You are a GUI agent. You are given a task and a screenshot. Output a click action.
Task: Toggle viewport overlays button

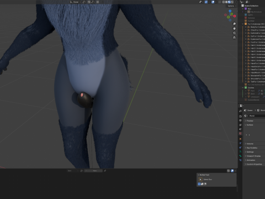tap(213, 2)
